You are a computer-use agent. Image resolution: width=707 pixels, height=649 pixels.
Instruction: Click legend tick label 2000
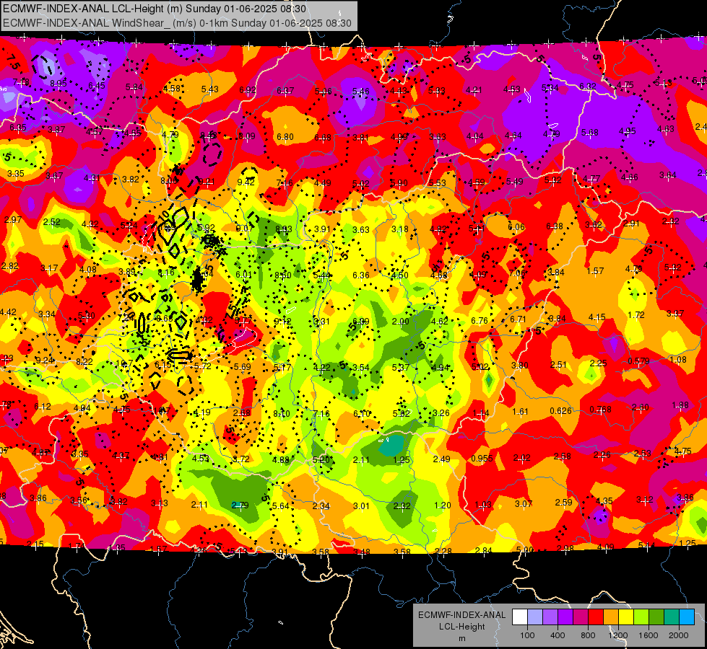(x=679, y=635)
